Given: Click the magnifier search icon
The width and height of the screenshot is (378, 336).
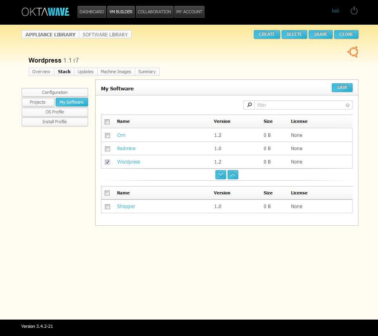Looking at the screenshot, I should [249, 105].
